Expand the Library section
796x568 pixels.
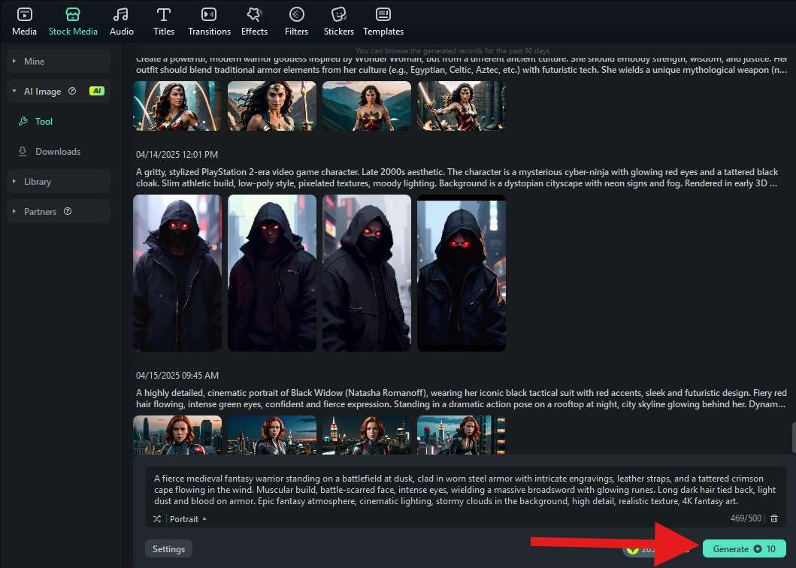(x=59, y=182)
